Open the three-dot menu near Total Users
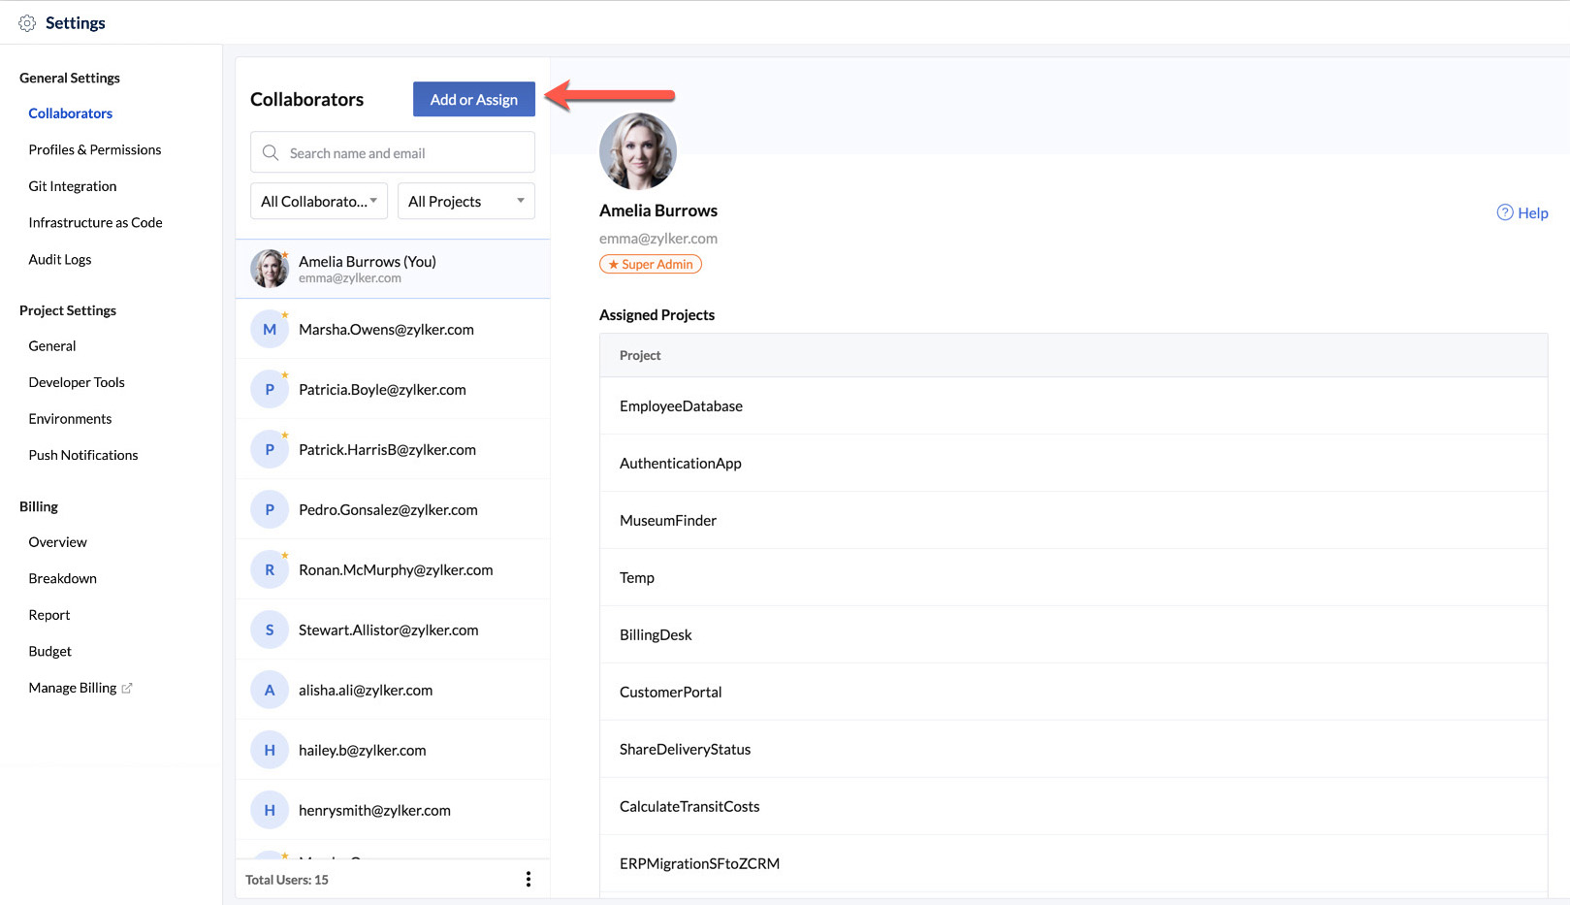 [528, 879]
